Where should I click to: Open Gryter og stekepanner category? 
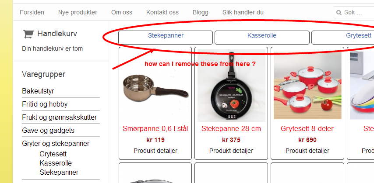click(x=56, y=144)
